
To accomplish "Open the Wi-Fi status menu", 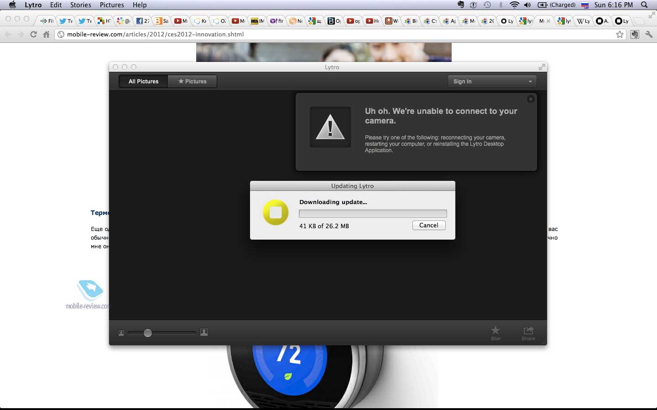I will tap(514, 5).
